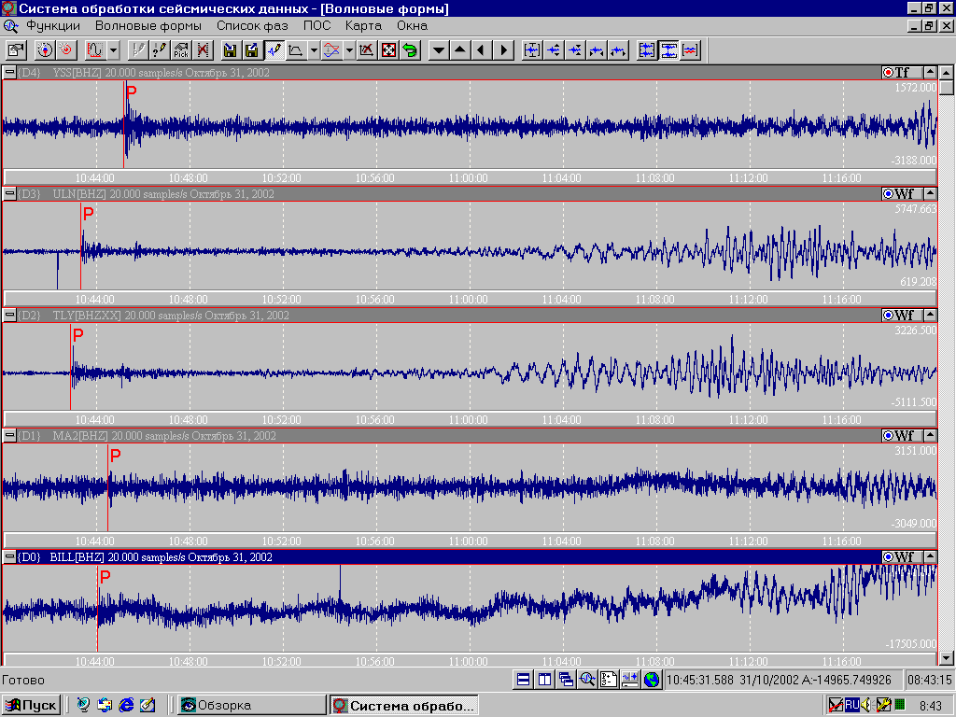Click the first floppy disk save icon
Screen dimensions: 956x717
[x=229, y=49]
